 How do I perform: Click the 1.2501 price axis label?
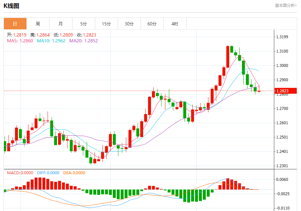tap(282, 137)
